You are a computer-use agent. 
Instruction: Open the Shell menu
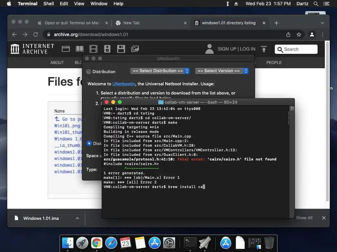(x=49, y=4)
